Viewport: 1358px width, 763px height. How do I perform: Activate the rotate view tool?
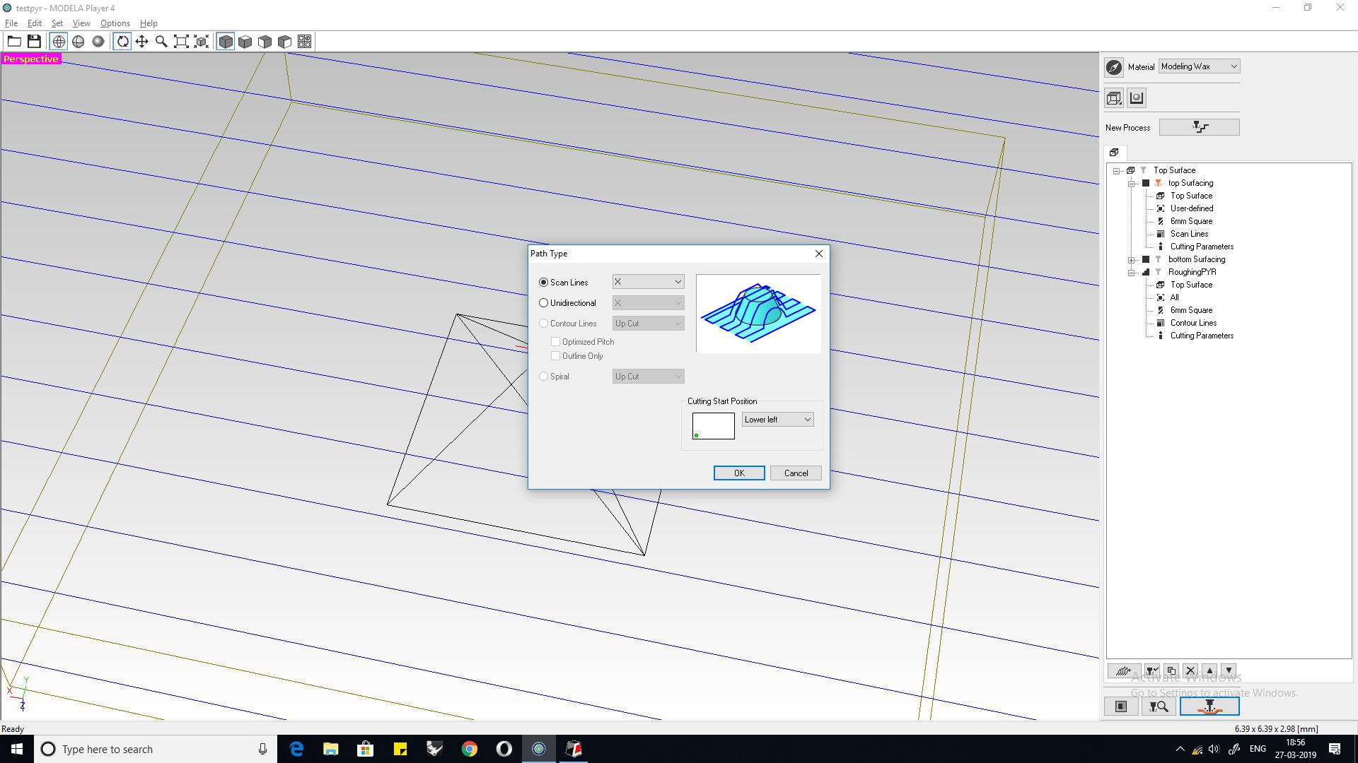point(122,42)
